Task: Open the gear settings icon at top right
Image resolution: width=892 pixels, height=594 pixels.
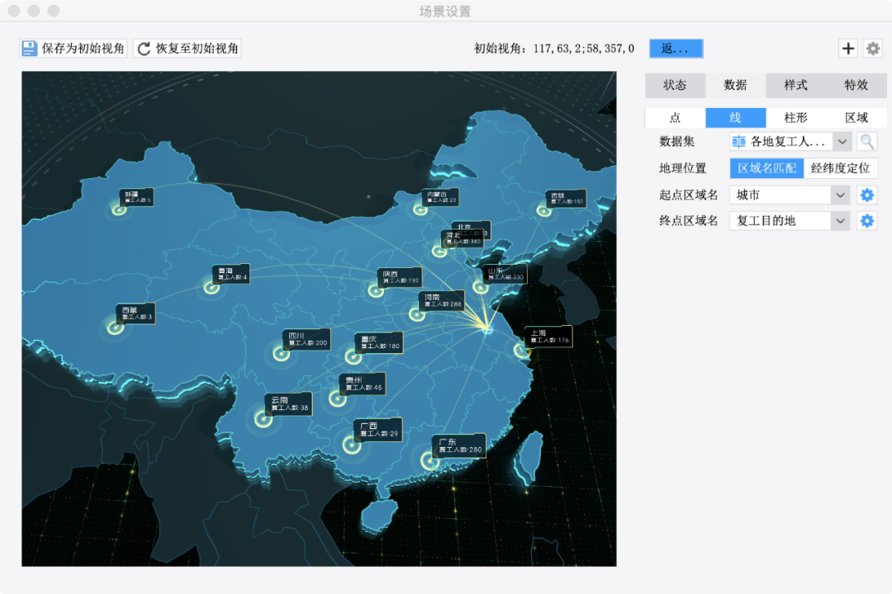Action: click(x=873, y=49)
